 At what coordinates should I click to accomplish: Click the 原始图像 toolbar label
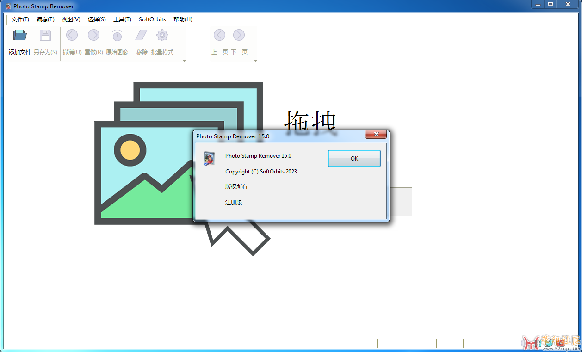pyautogui.click(x=117, y=52)
